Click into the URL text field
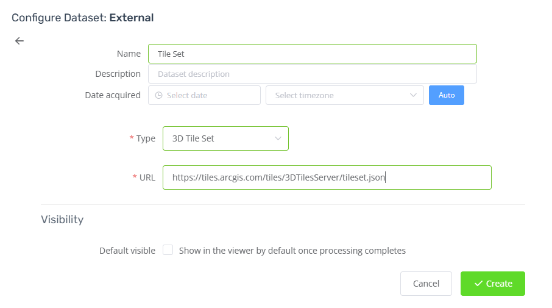The height and width of the screenshot is (308, 552). (327, 177)
